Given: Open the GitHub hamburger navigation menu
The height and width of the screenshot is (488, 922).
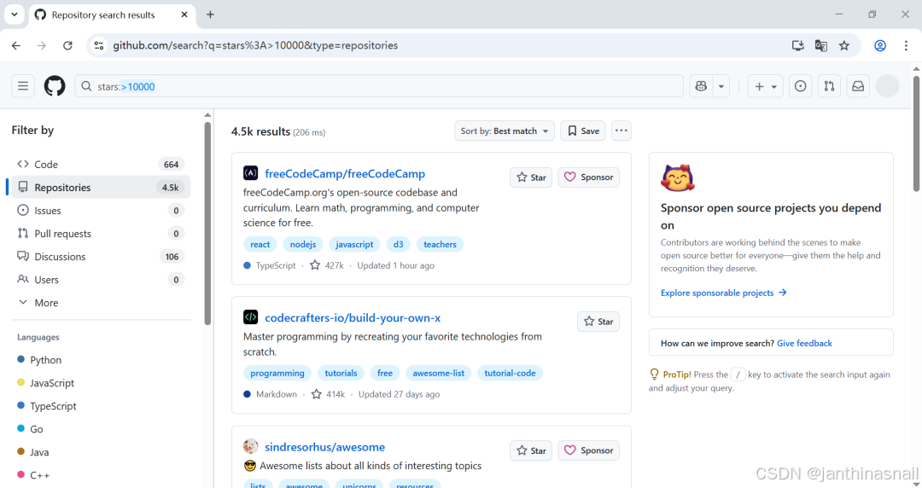Looking at the screenshot, I should (23, 86).
